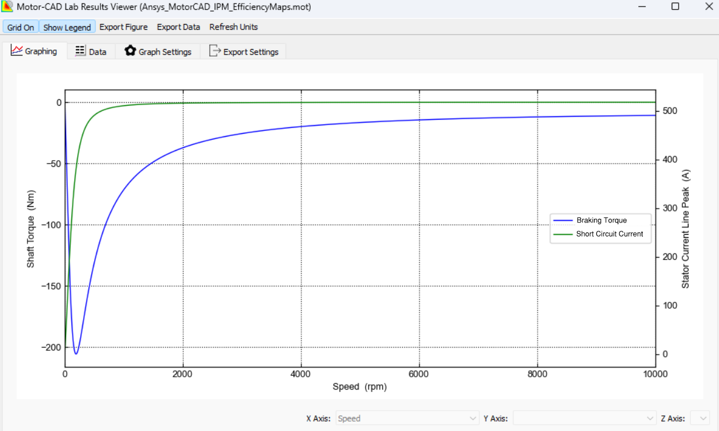This screenshot has height=431, width=719.
Task: Open the Z Axis dropdown
Action: tap(702, 418)
